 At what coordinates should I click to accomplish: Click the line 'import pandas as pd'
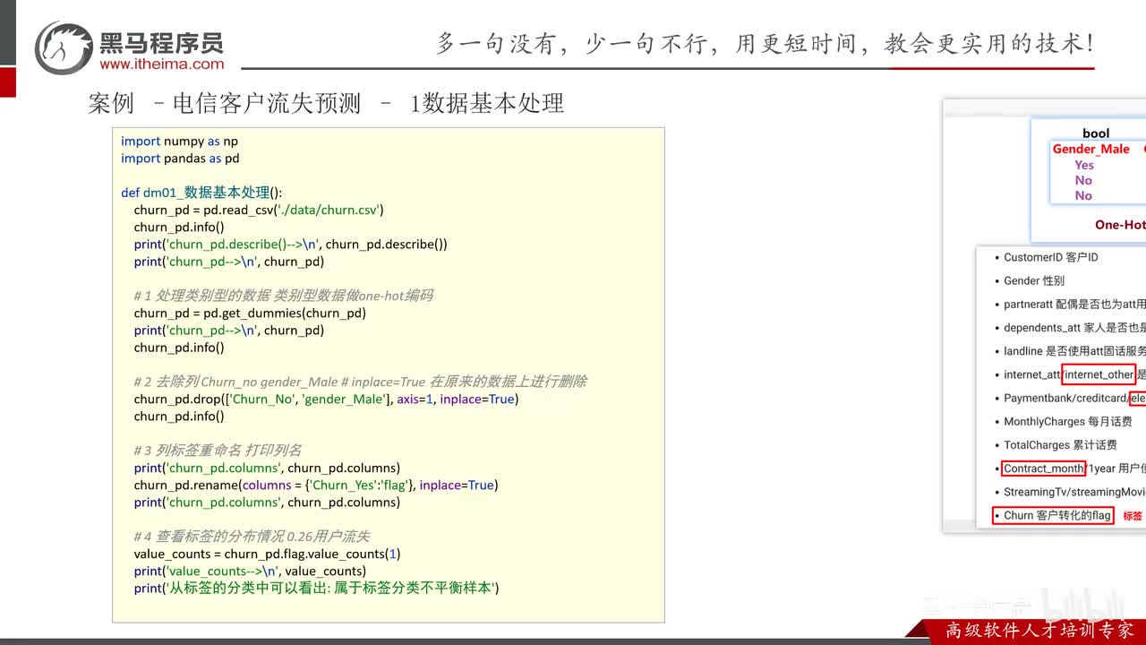[180, 159]
